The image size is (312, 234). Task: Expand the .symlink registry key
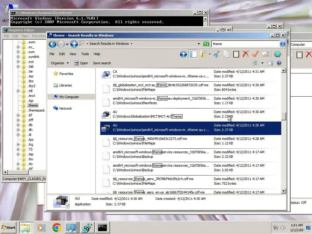18,57
